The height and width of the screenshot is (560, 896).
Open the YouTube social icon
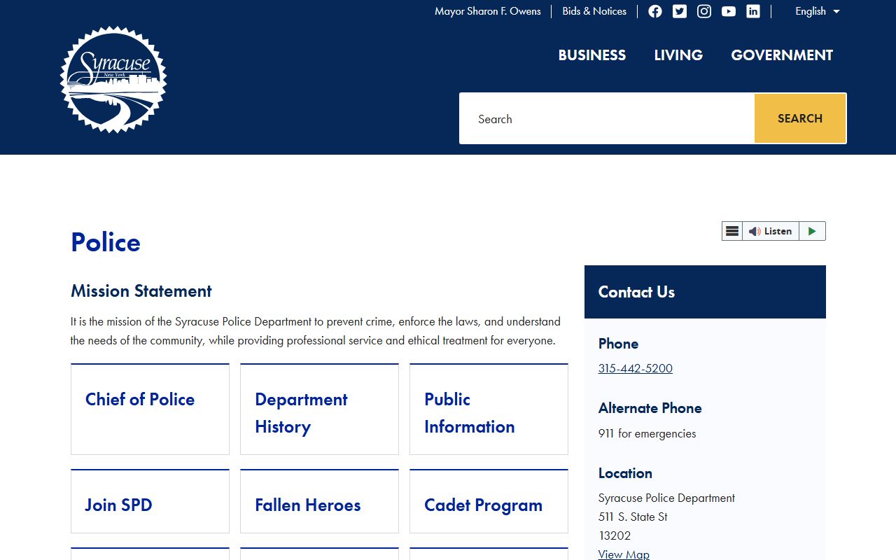pos(728,11)
